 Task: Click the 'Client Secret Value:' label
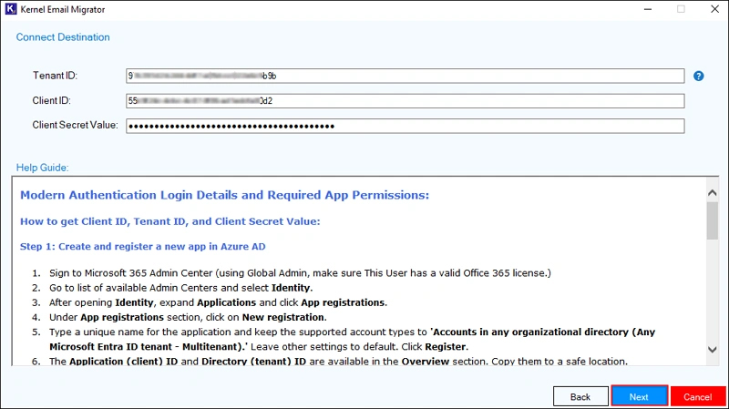coord(75,125)
